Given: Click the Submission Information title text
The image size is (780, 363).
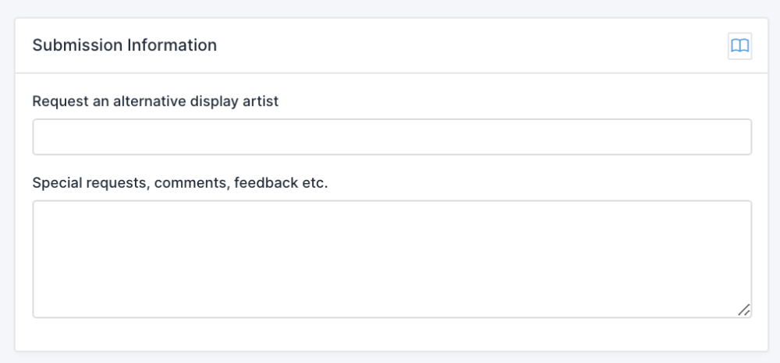Looking at the screenshot, I should [125, 45].
